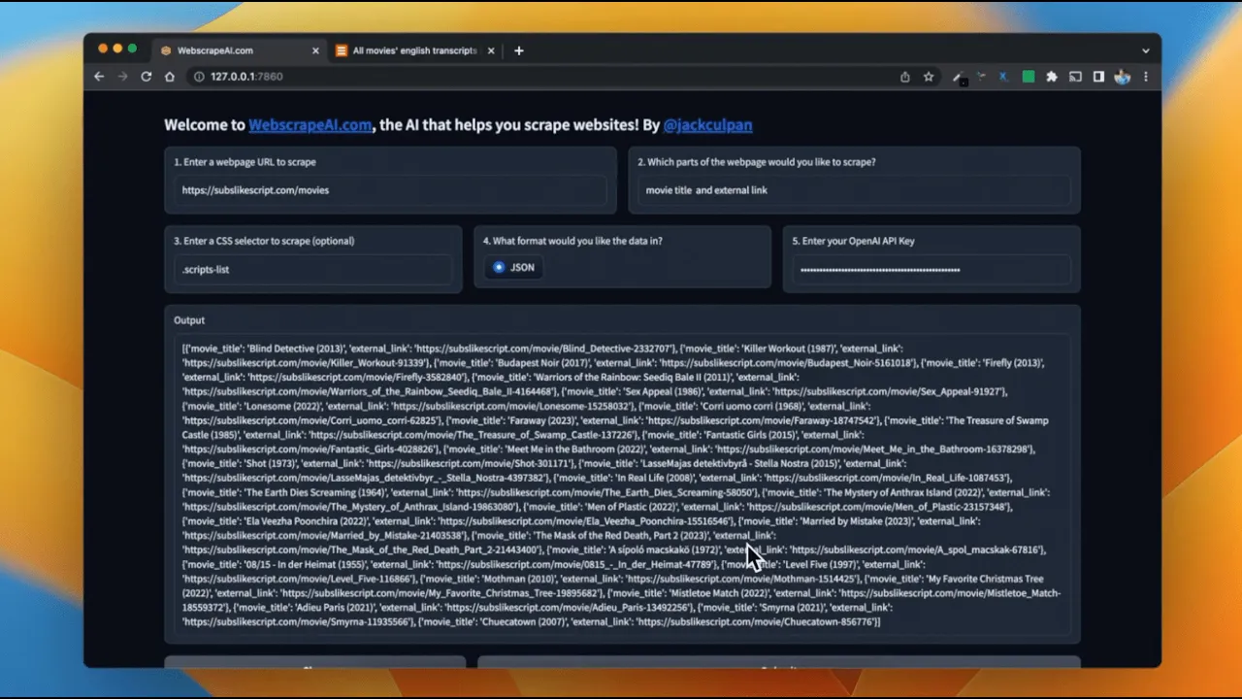Open the home page icon
Image resolution: width=1242 pixels, height=699 pixels.
[x=170, y=77]
